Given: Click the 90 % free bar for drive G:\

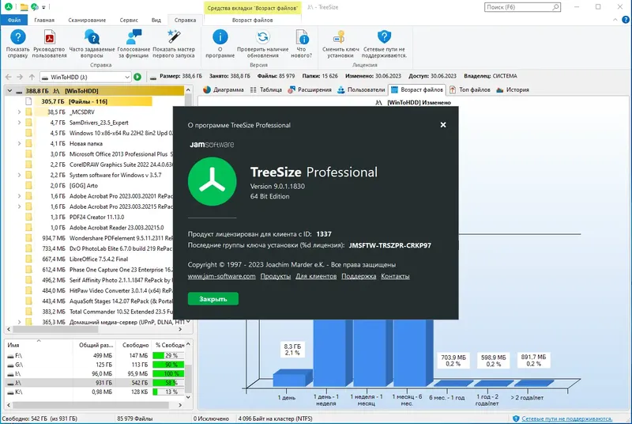Looking at the screenshot, I should point(168,365).
